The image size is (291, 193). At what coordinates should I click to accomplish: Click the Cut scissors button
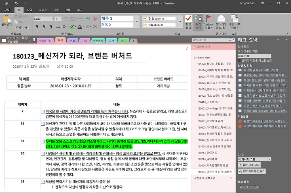click(x=16, y=17)
